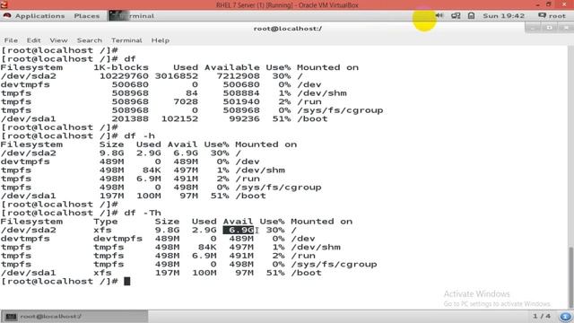
Task: Open the Search menu
Action: click(x=90, y=40)
